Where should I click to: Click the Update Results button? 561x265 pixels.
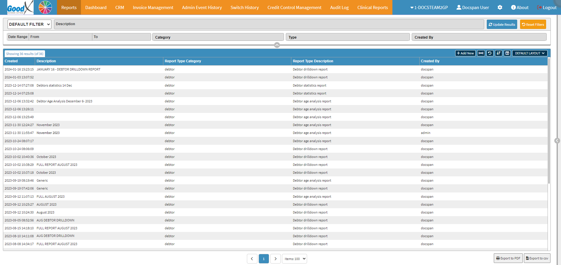point(502,25)
